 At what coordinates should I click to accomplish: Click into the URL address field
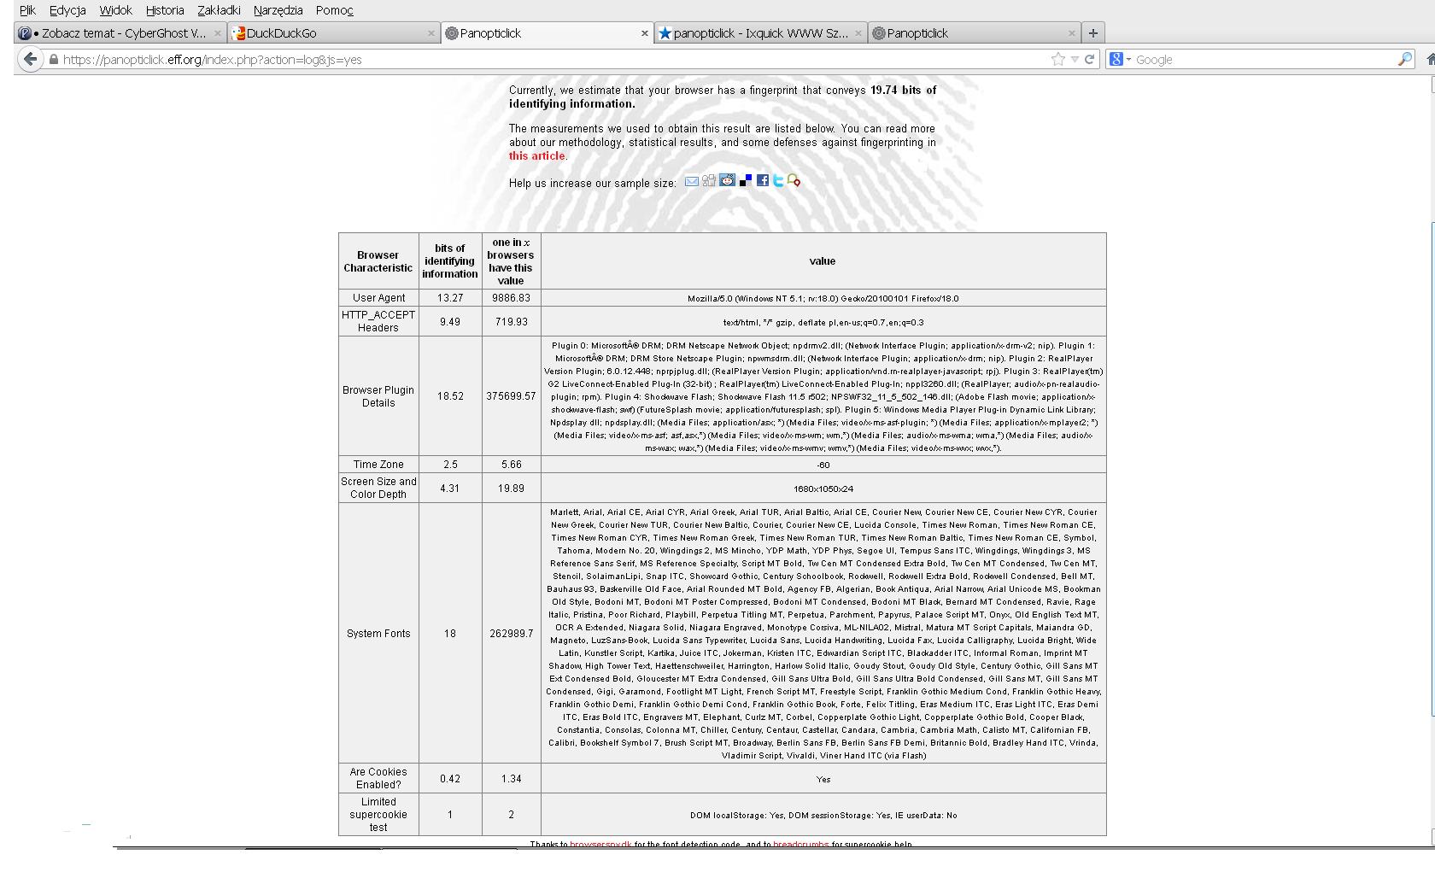pyautogui.click(x=547, y=60)
